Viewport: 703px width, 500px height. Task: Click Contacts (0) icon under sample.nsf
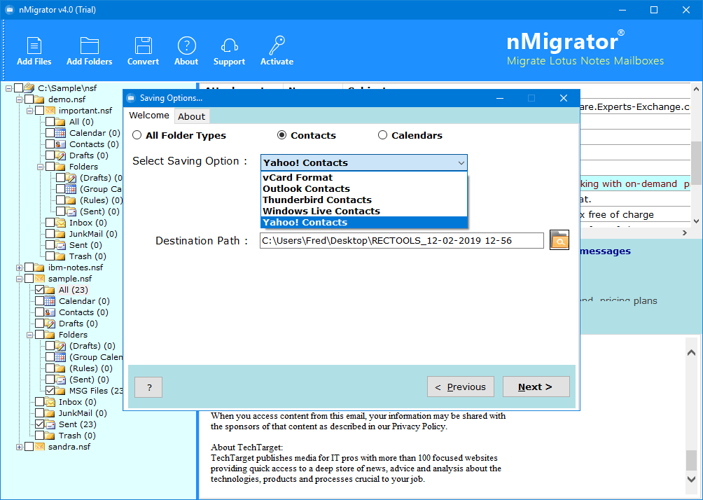[x=50, y=312]
